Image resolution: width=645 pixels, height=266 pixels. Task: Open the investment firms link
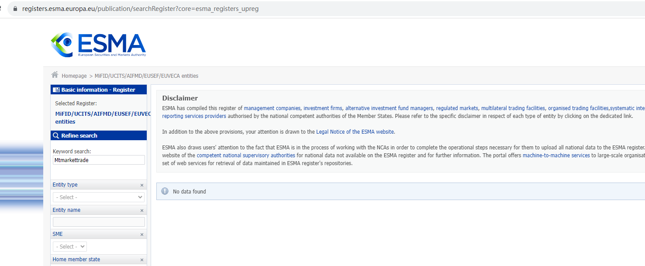tap(323, 108)
